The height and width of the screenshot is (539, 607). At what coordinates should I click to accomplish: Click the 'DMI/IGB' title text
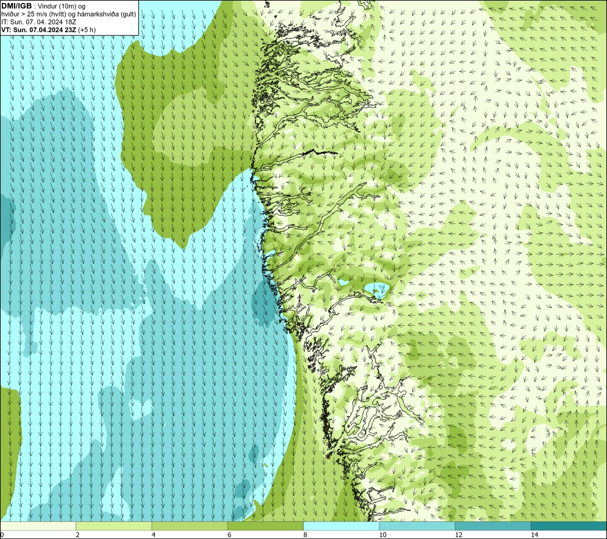[x=16, y=6]
